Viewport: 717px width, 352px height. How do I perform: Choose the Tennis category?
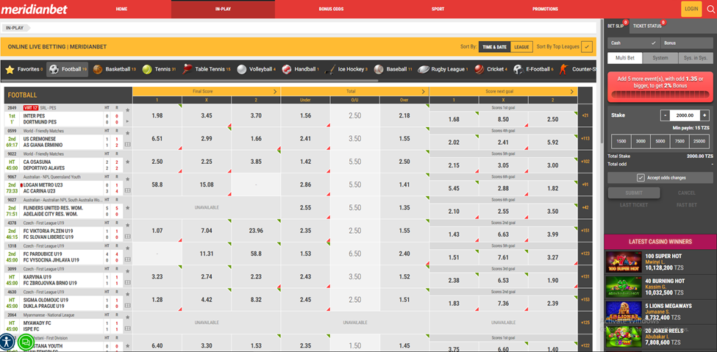(159, 70)
